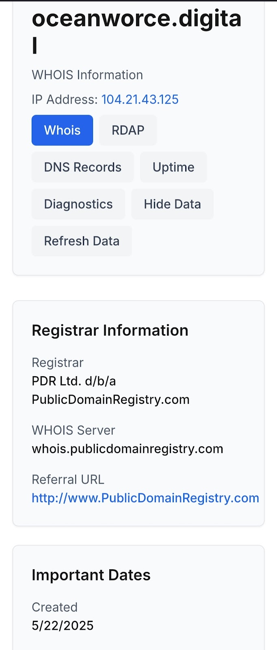This screenshot has height=650, width=277.
Task: Open Diagnostics
Action: (78, 204)
